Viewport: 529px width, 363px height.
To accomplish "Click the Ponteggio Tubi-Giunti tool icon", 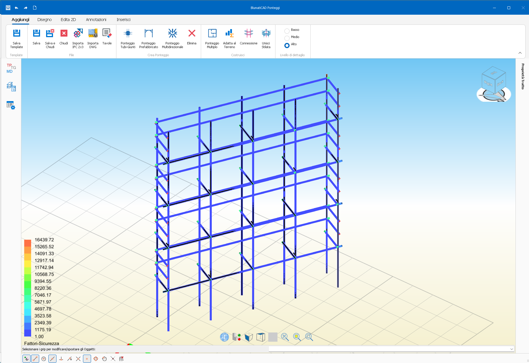I will [128, 34].
